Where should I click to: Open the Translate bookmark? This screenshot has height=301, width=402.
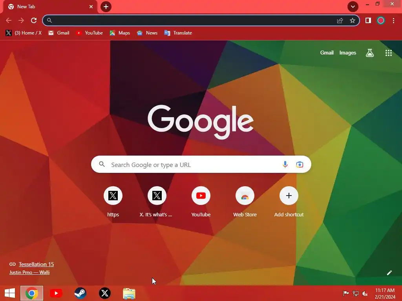[x=178, y=33]
